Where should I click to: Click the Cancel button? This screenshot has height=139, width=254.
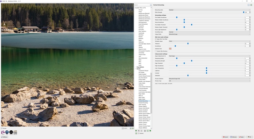(x=225, y=137)
